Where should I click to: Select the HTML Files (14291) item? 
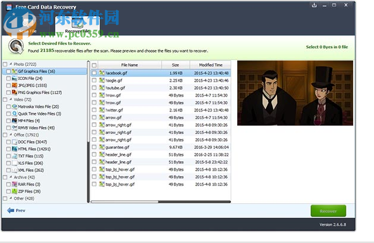(34, 149)
